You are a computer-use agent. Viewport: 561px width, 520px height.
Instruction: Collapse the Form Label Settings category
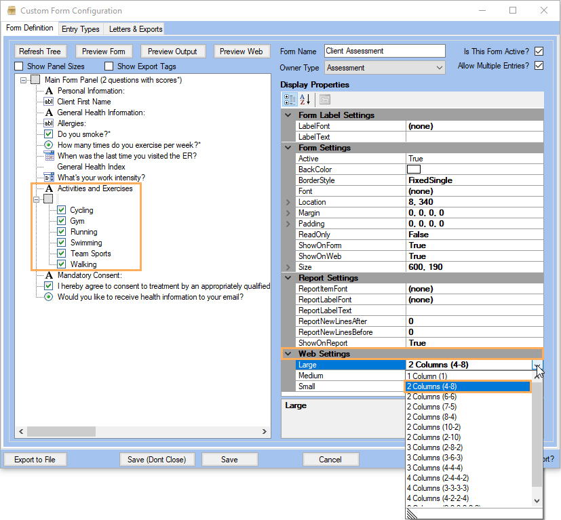pos(288,115)
